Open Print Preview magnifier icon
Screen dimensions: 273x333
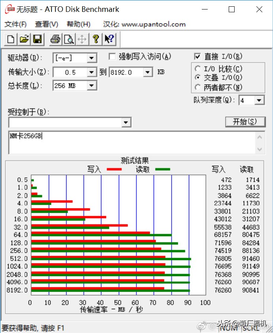(69, 39)
